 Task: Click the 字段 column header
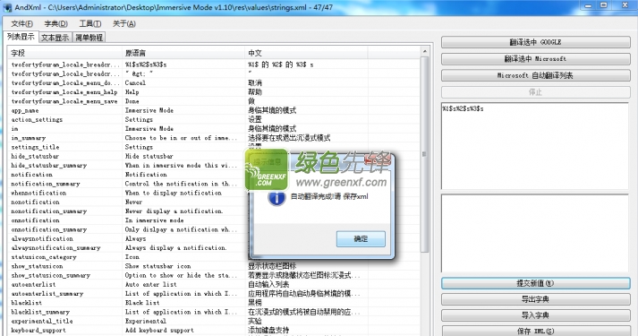[x=64, y=53]
